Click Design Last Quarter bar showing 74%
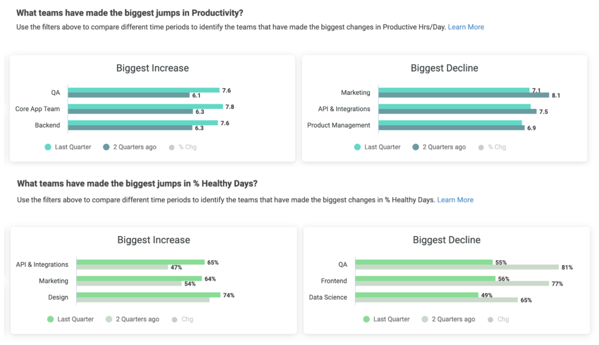This screenshot has height=345, width=599. [x=148, y=295]
